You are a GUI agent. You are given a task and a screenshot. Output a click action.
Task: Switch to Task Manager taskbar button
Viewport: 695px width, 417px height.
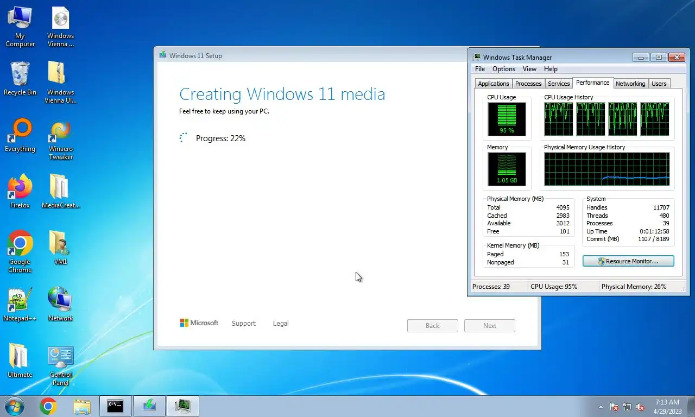pos(183,406)
